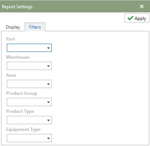Viewport: 150px width, 146px height.
Task: Open the Part dropdown arrow
Action: click(48, 48)
